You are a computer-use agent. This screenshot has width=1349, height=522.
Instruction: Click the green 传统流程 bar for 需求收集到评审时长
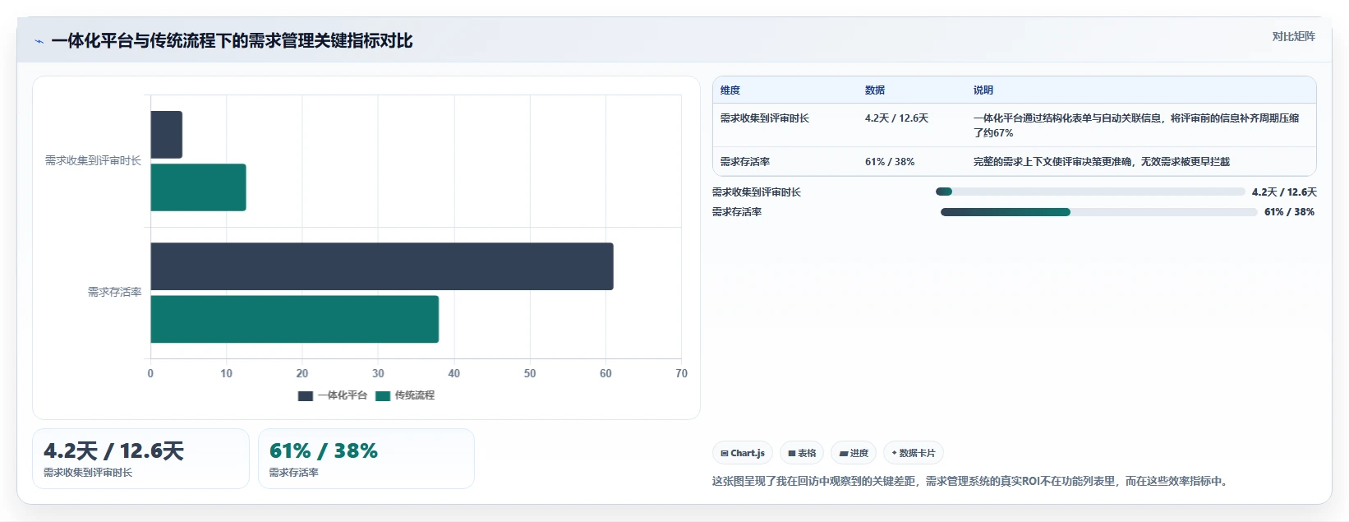(x=198, y=187)
